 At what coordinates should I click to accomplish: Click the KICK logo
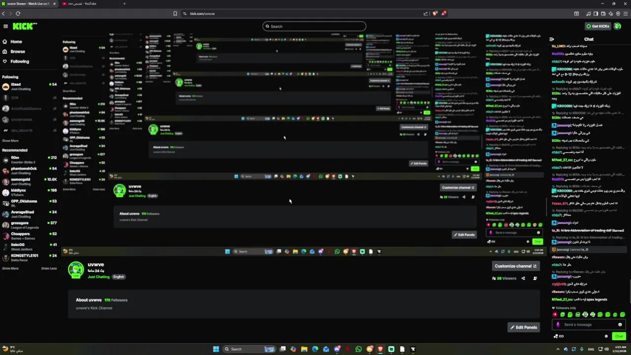pos(25,26)
